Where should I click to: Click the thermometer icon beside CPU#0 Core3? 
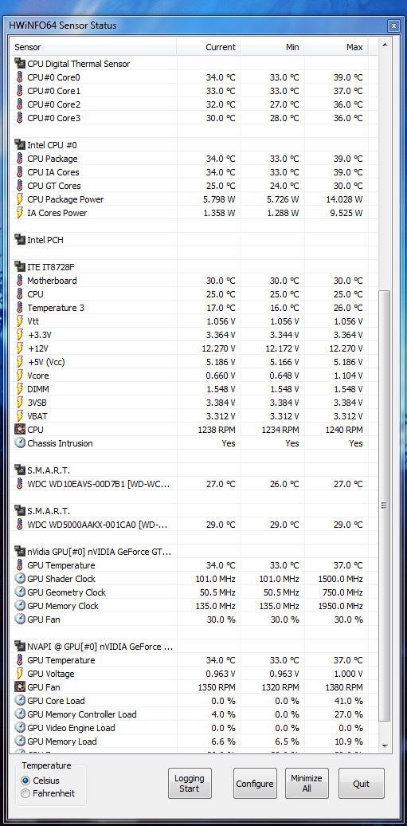pyautogui.click(x=20, y=118)
